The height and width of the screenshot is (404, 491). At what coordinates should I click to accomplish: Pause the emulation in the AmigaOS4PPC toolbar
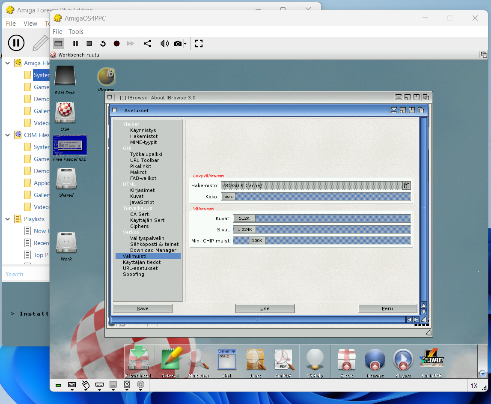coord(75,44)
